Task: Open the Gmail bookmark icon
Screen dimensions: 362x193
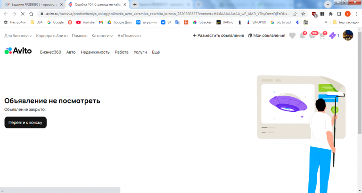Action: pos(101,22)
